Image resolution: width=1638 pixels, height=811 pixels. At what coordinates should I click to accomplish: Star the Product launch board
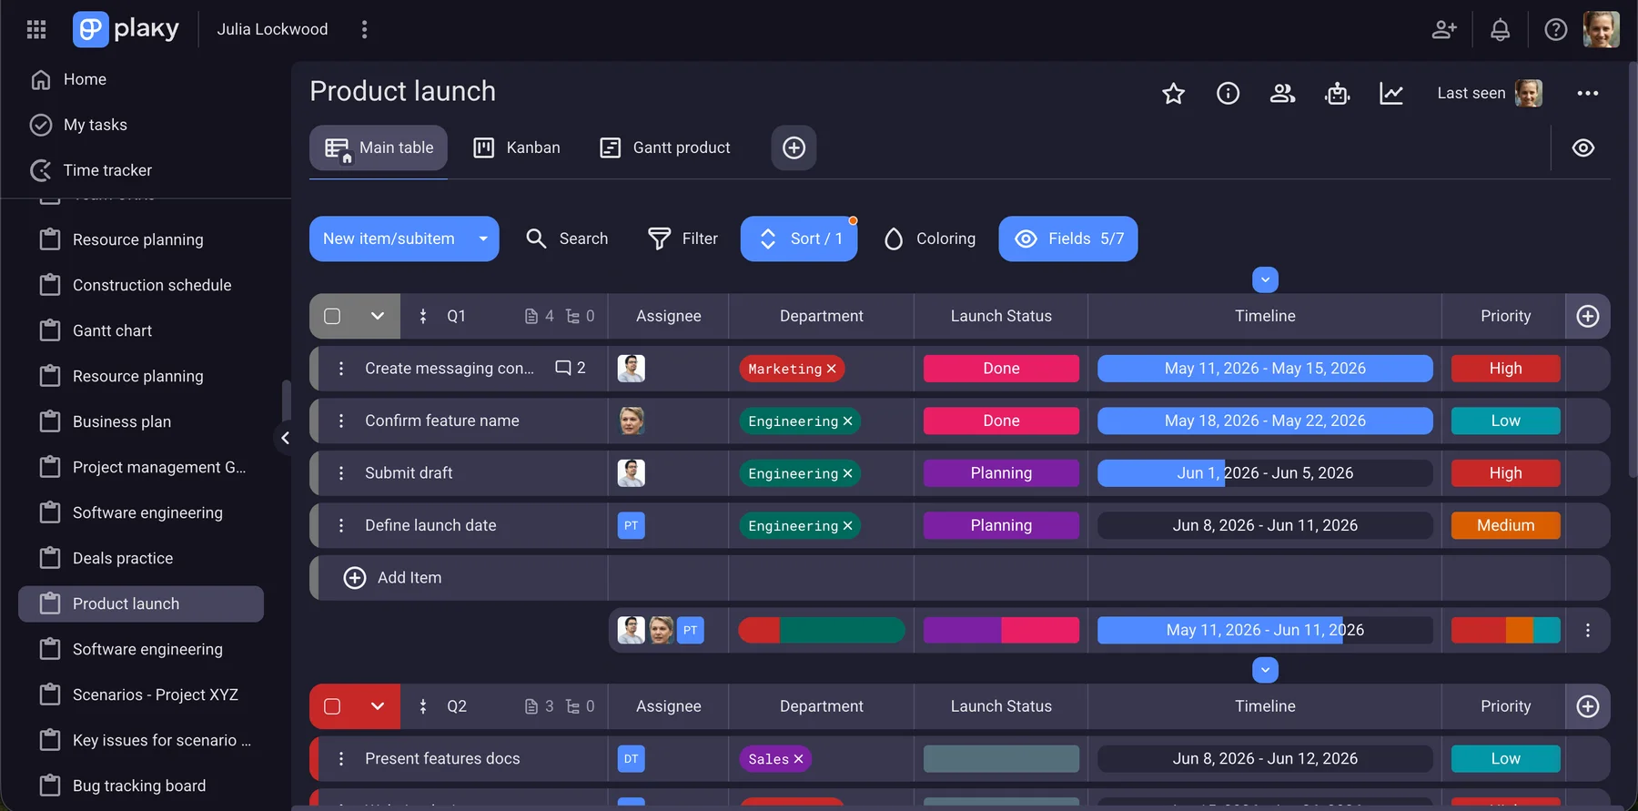tap(1174, 93)
